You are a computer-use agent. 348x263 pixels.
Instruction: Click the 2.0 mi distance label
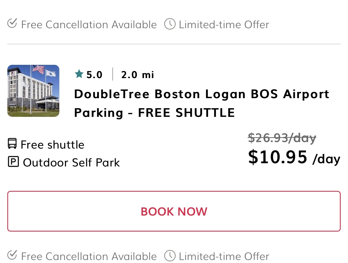click(138, 75)
